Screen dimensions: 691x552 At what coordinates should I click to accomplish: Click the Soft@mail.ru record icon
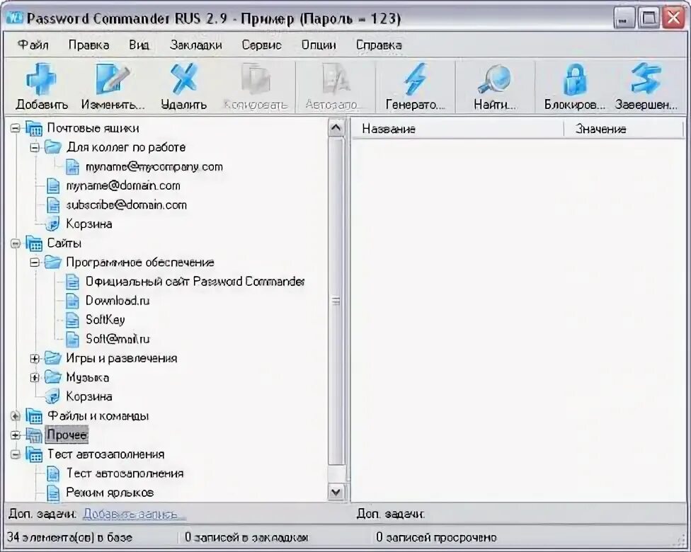coord(73,339)
